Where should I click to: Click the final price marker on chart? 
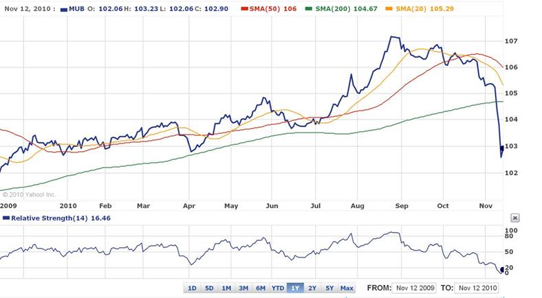(502, 148)
